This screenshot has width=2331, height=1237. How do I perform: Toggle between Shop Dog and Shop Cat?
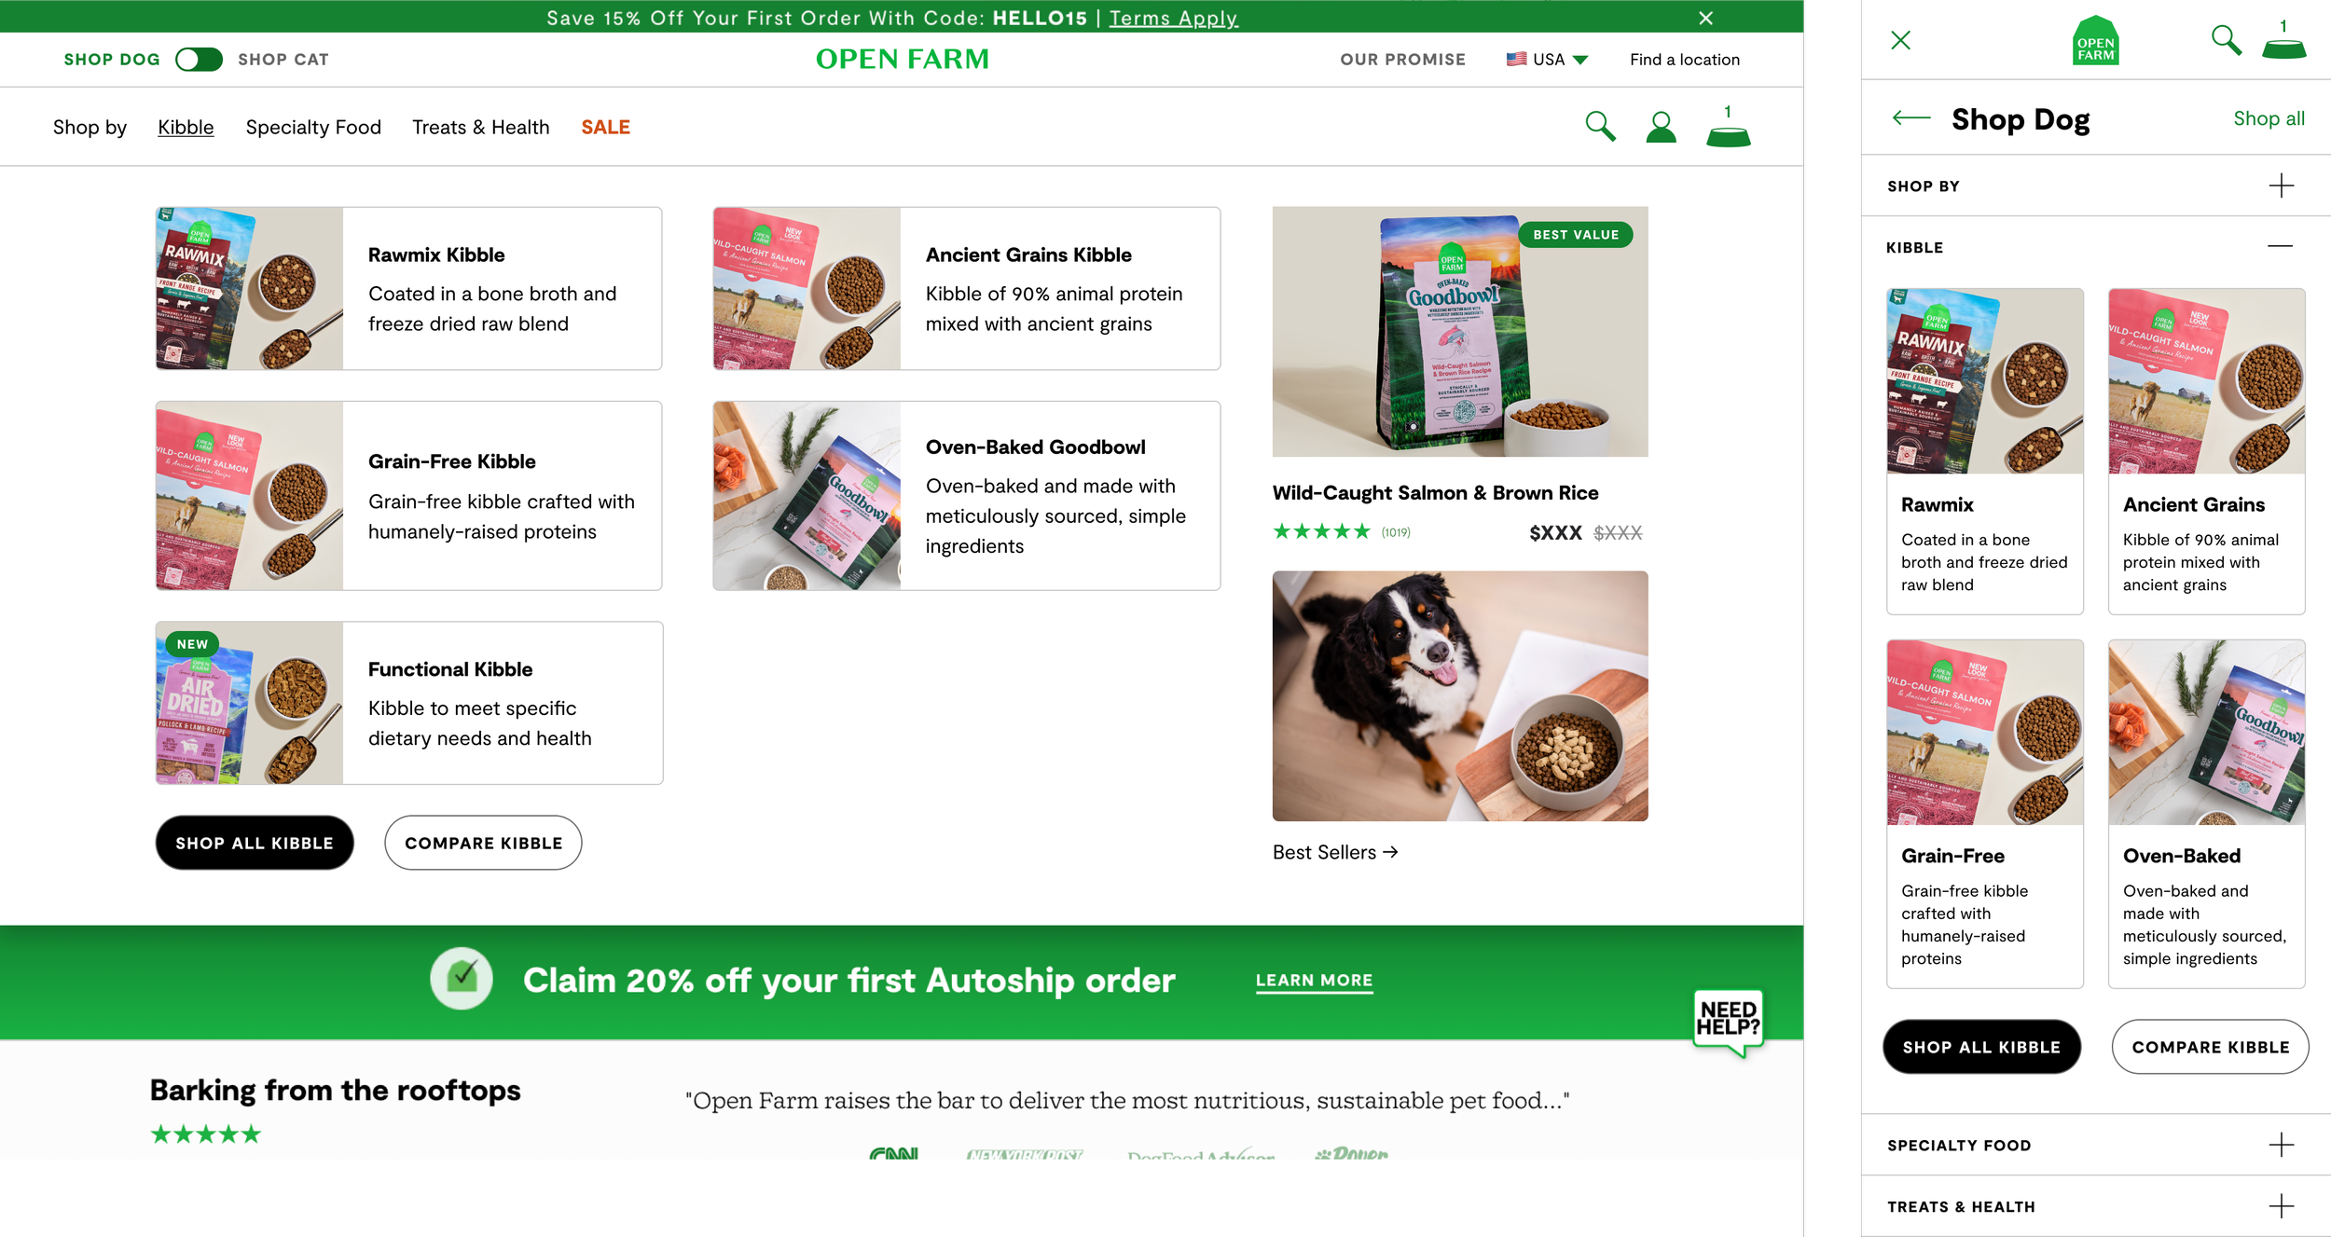tap(199, 60)
